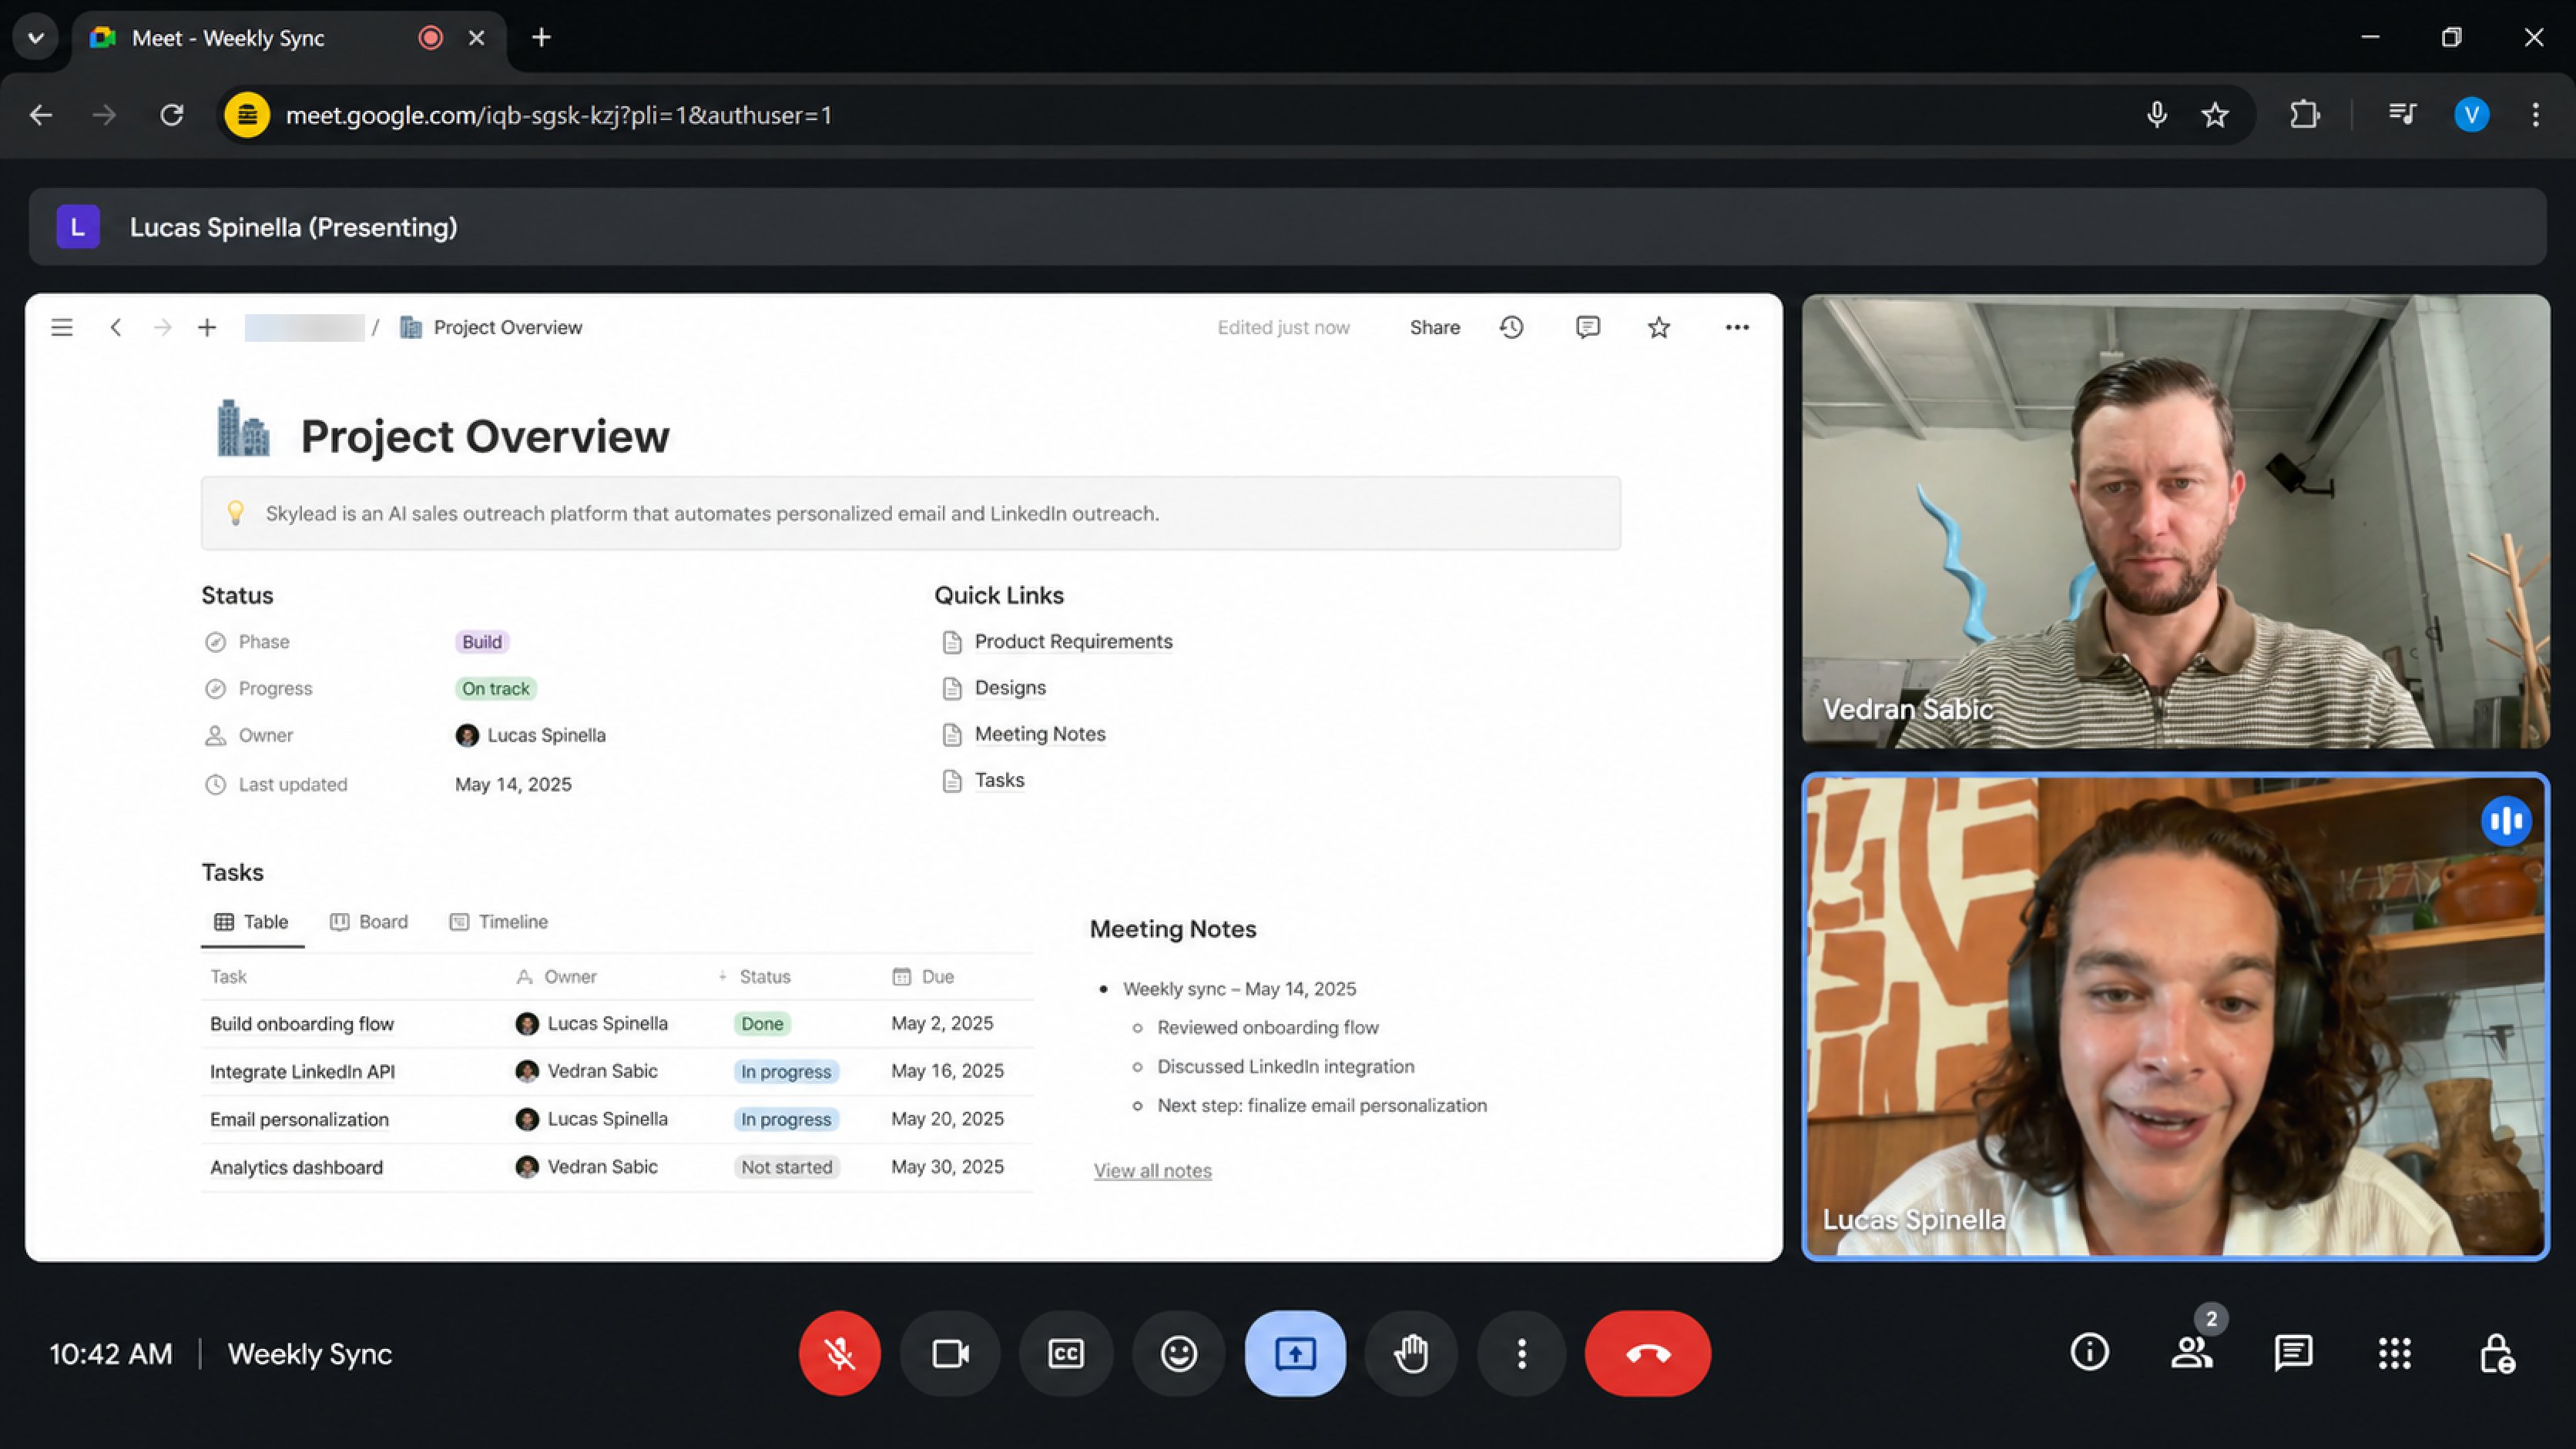The width and height of the screenshot is (2576, 1449).
Task: Add a new page with plus icon
Action: 207,326
